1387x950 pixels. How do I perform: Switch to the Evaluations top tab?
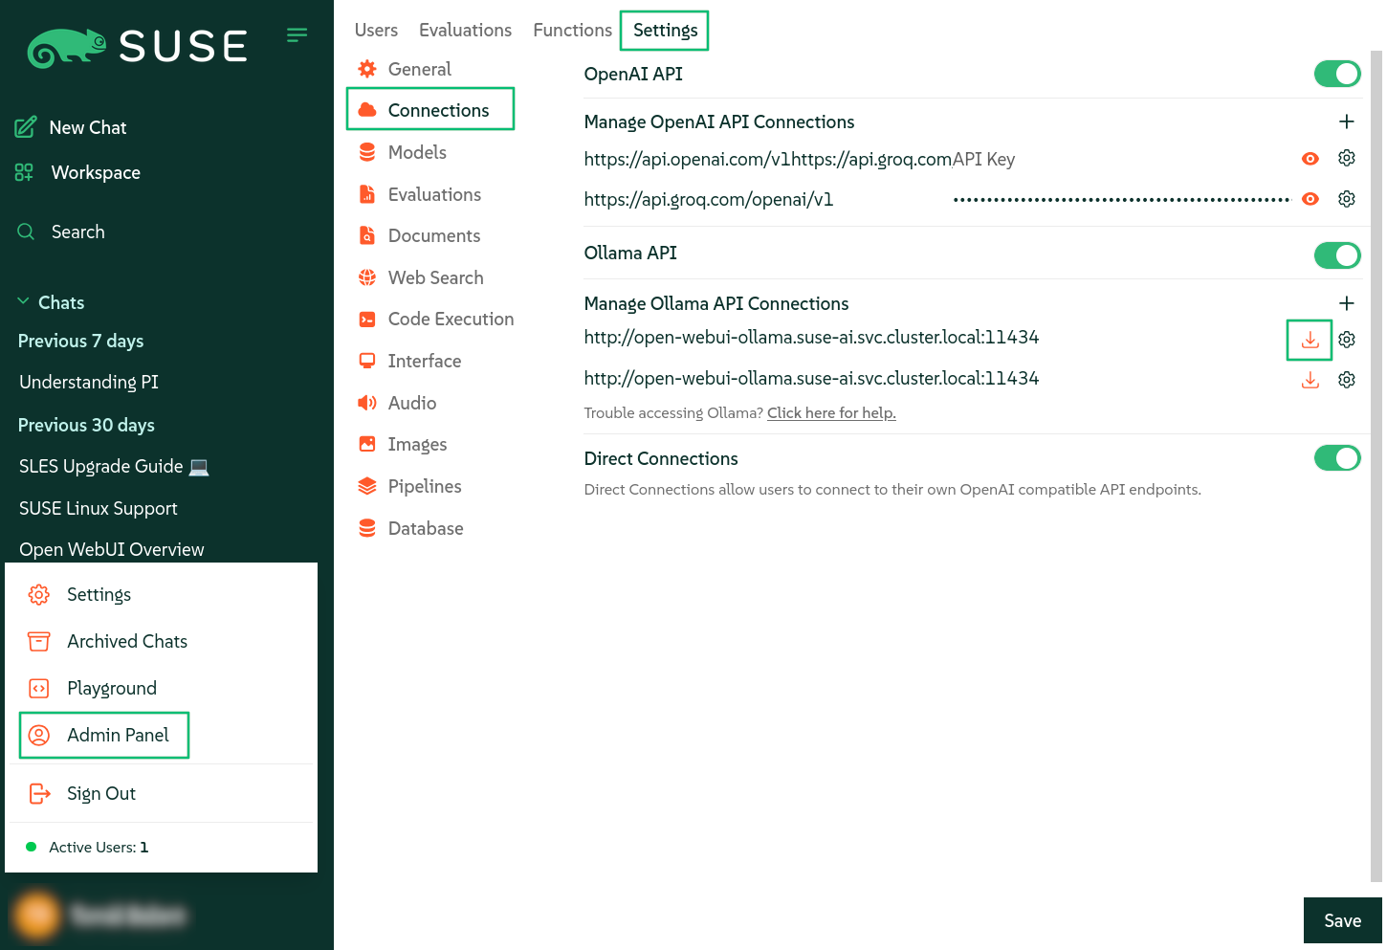pos(465,31)
